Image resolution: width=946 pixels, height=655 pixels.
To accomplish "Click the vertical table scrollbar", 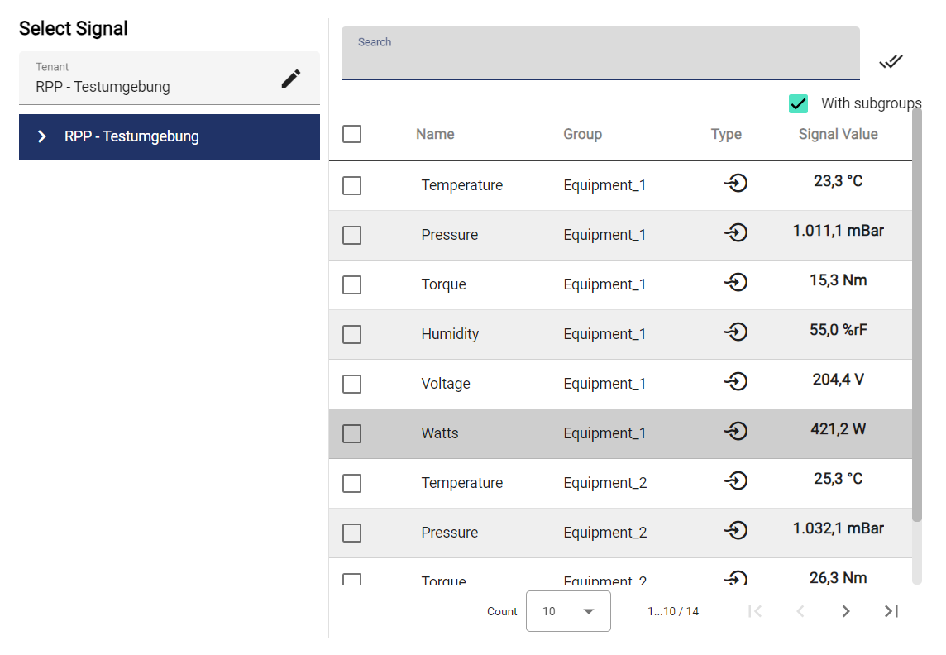I will [916, 314].
